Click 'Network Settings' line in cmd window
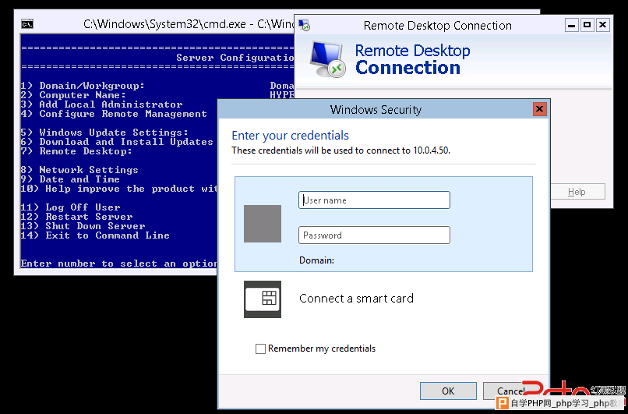The image size is (628, 414). pos(79,170)
